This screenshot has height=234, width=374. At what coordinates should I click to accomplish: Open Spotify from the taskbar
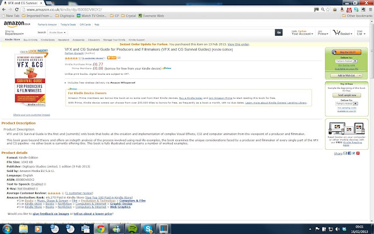(x=133, y=229)
